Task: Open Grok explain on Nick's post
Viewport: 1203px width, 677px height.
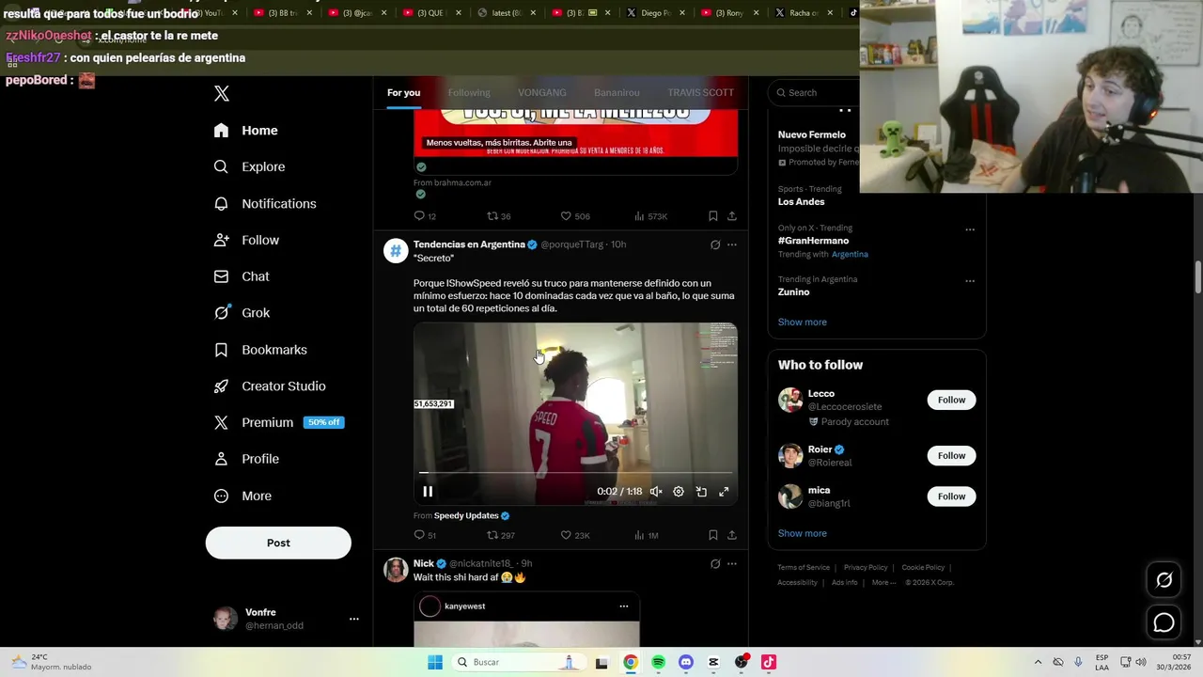Action: 715,563
